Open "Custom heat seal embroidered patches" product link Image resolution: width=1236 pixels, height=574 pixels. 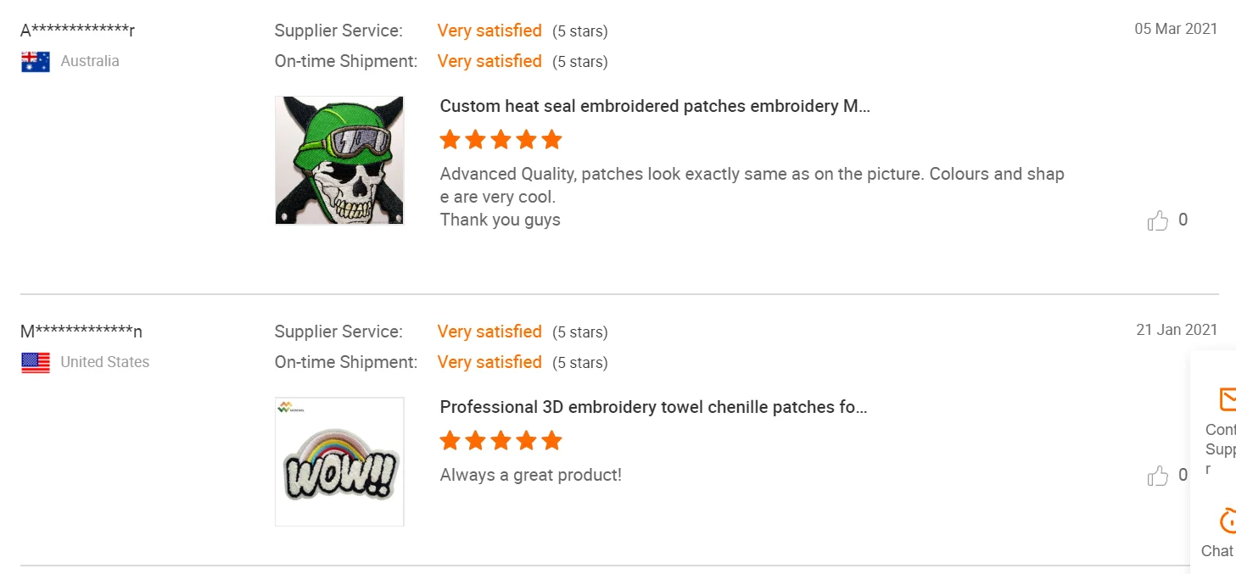coord(655,106)
